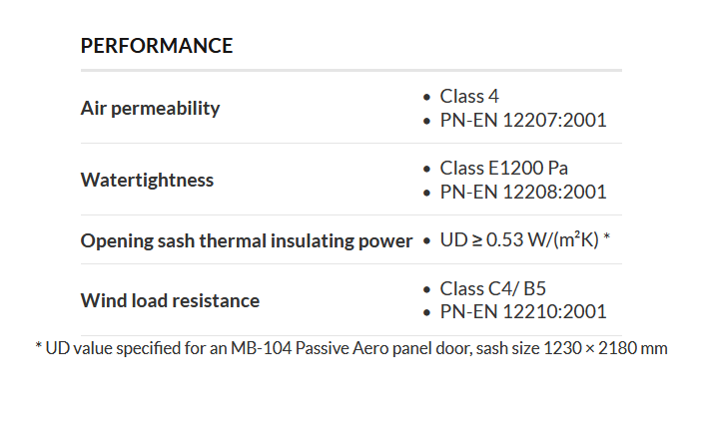The height and width of the screenshot is (423, 711).
Task: Select the Air permeability row label
Action: pos(150,108)
